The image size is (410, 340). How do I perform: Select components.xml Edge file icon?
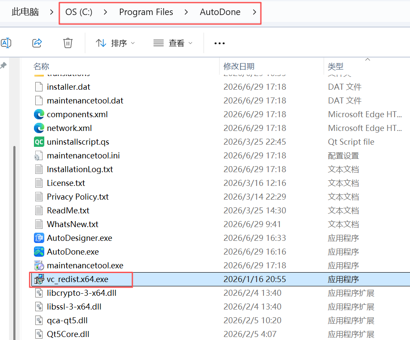tap(39, 114)
